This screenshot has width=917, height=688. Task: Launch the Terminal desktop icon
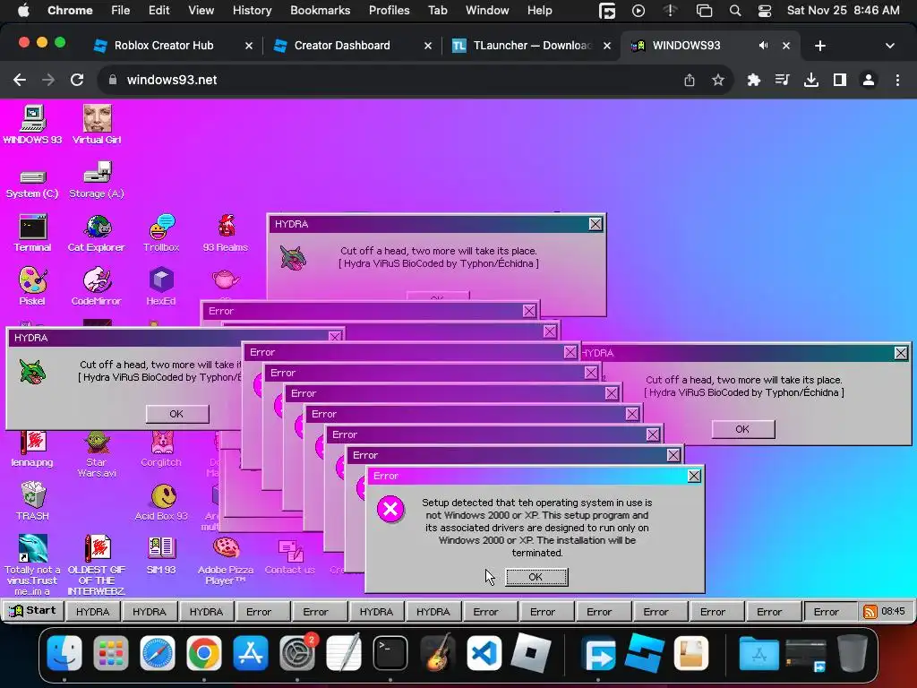[x=33, y=233]
